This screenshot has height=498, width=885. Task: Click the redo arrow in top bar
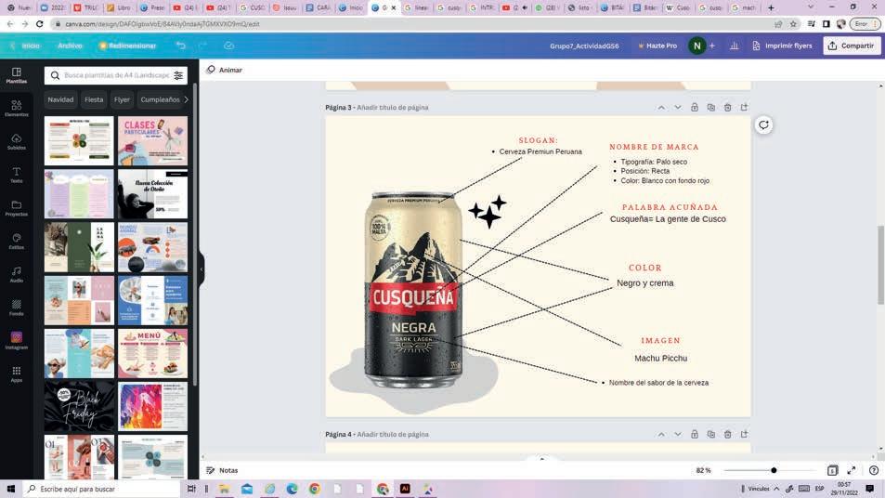pos(202,46)
